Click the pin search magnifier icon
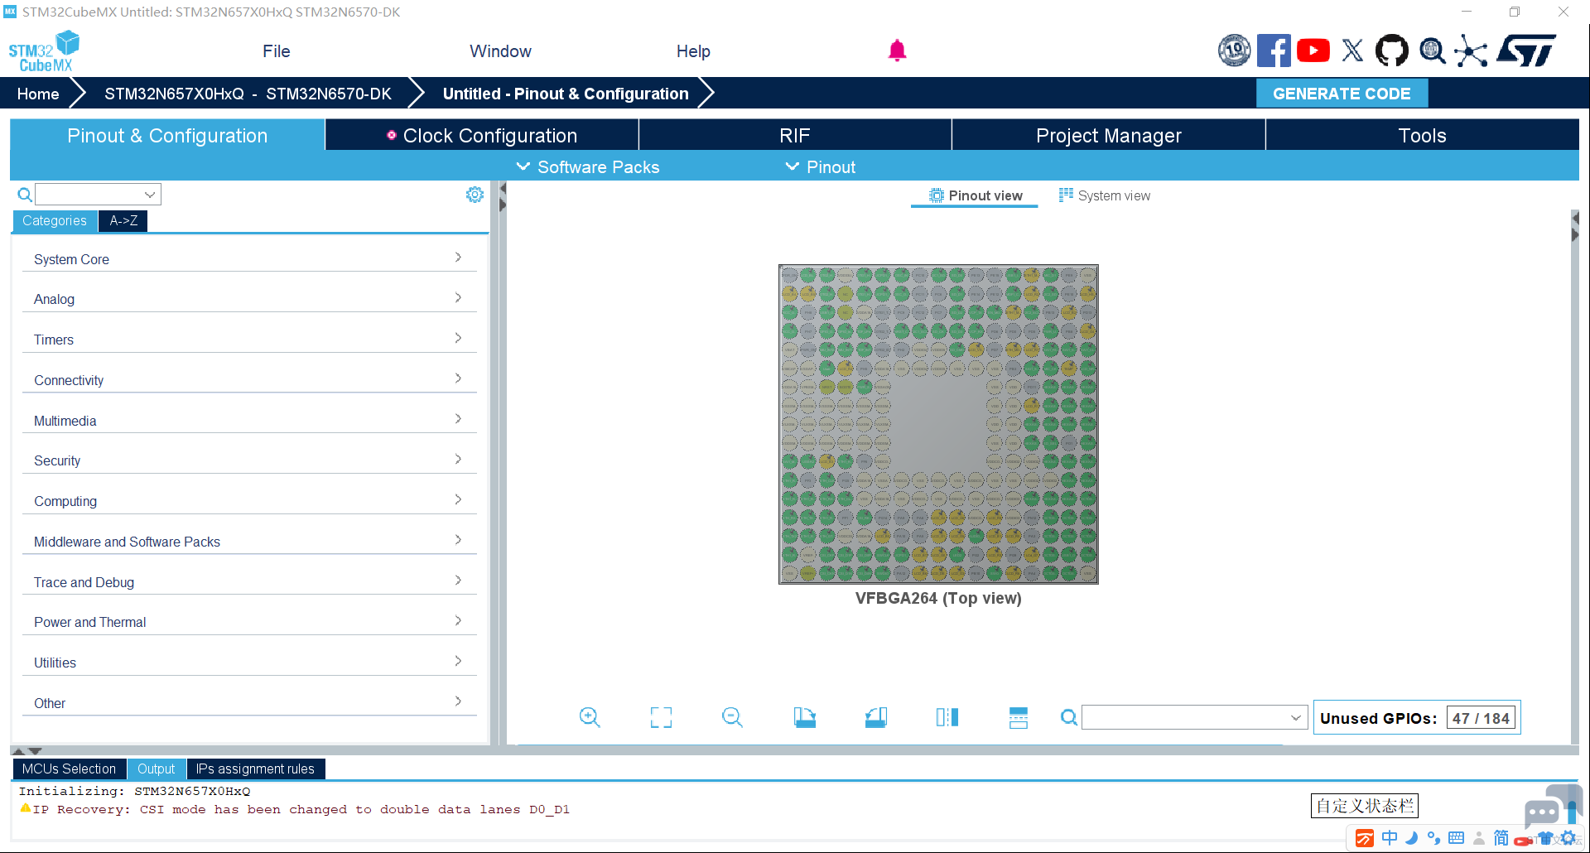 1069,717
